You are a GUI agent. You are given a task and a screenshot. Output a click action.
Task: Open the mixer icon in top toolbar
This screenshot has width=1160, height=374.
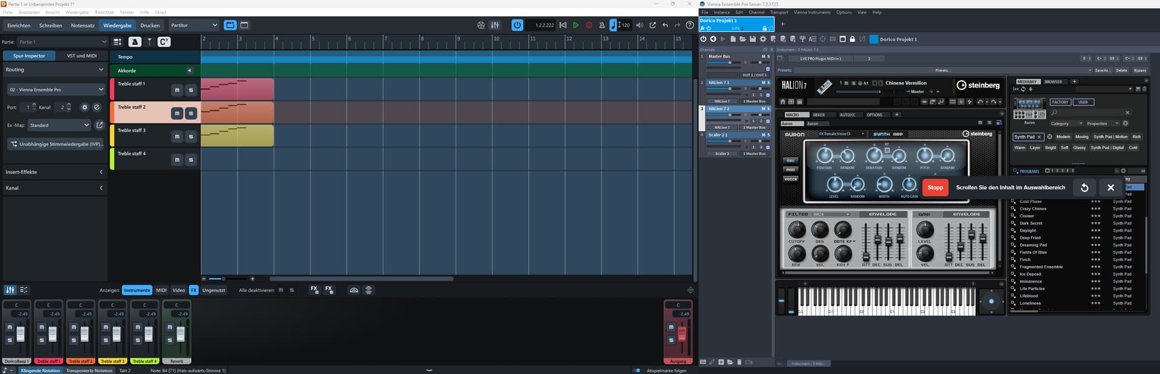tap(495, 25)
